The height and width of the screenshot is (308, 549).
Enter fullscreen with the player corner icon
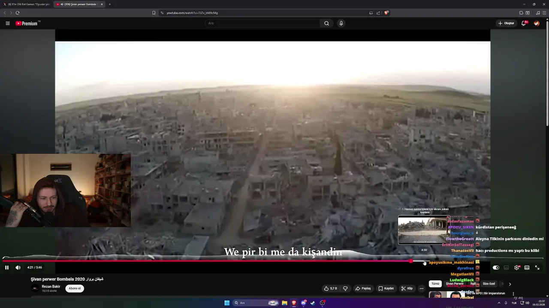click(537, 267)
